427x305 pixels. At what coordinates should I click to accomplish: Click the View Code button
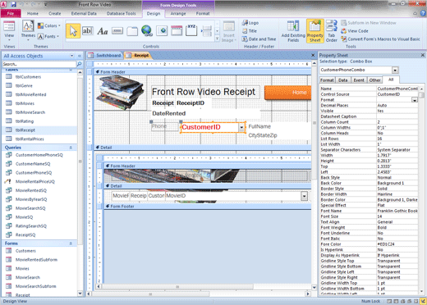[x=355, y=31]
